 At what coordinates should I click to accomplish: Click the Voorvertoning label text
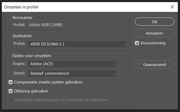[x=153, y=43]
